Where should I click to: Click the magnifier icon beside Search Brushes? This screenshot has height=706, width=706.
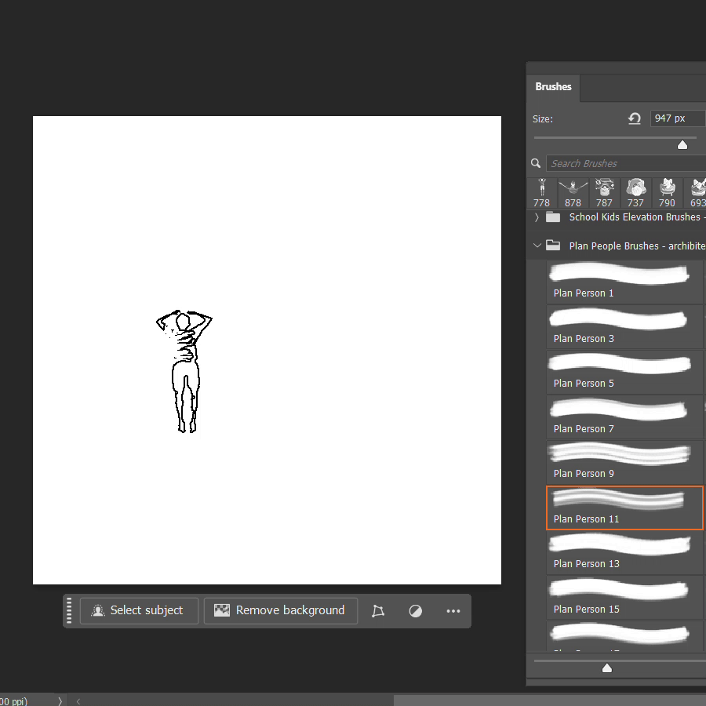[536, 163]
